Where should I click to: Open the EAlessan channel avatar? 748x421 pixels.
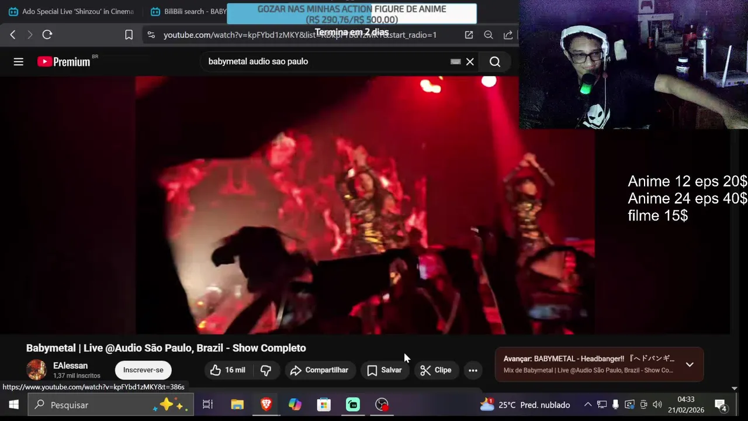[x=36, y=370]
